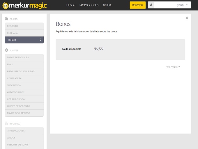Open the Promociones menu

89,5
